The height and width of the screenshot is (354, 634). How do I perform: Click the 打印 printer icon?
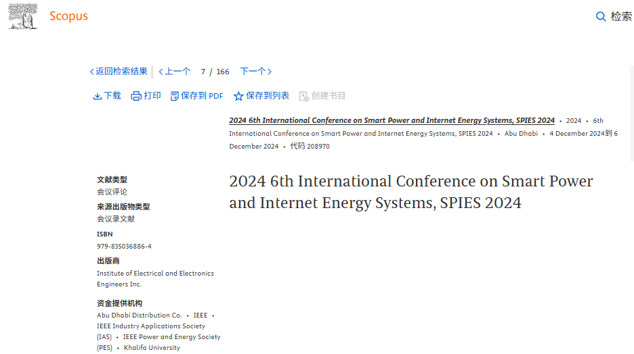click(136, 96)
